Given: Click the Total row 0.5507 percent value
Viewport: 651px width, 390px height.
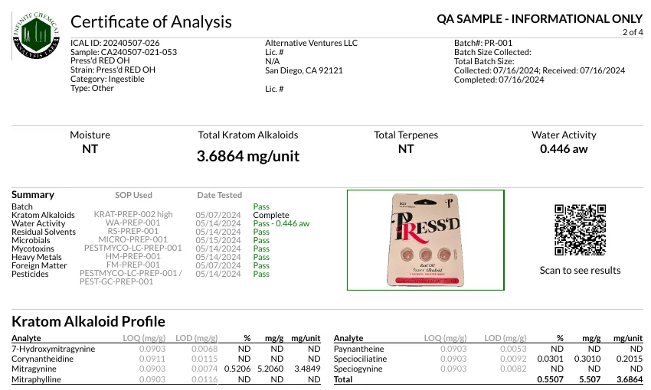Looking at the screenshot, I should (x=550, y=379).
